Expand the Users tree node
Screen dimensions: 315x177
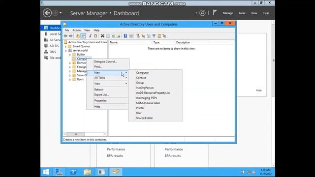click(70, 80)
